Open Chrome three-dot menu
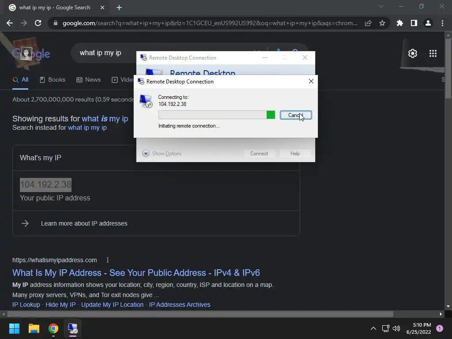This screenshot has height=339, width=452. (442, 23)
